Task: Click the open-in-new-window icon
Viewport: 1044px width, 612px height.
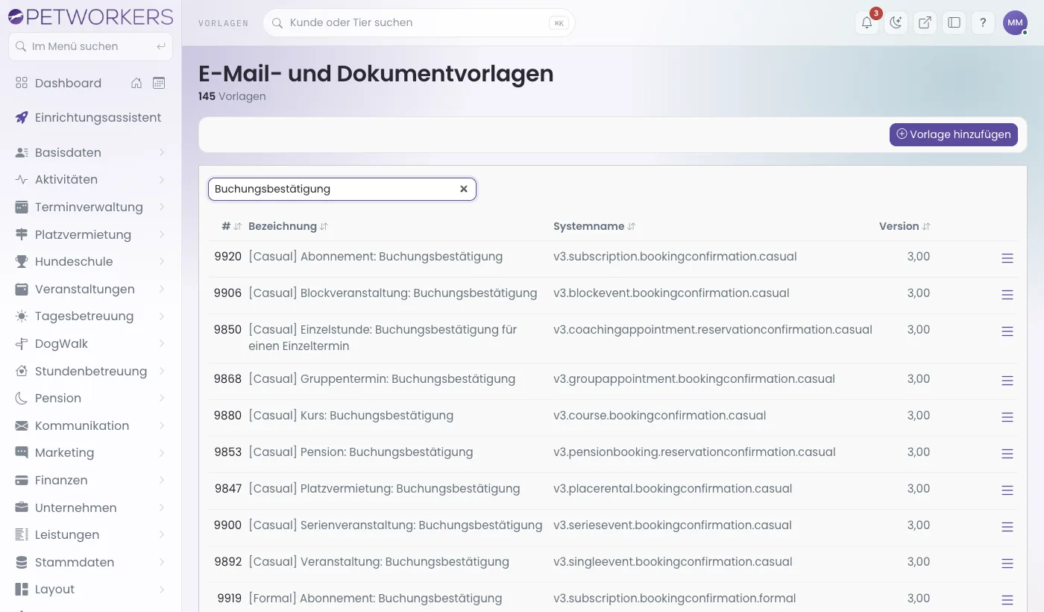Action: click(x=925, y=22)
